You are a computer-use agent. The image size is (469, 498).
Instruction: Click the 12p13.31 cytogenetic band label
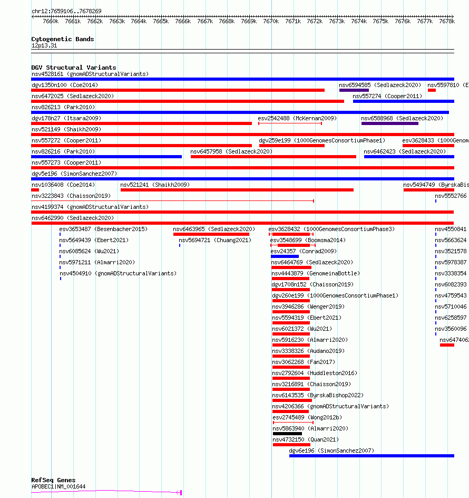tap(44, 46)
